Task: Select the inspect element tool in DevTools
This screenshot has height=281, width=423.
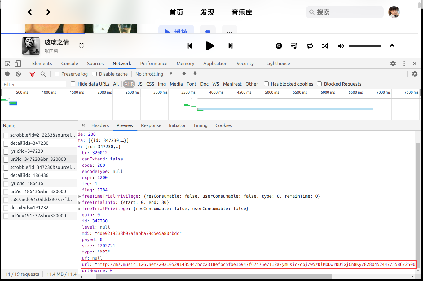Action: 7,63
